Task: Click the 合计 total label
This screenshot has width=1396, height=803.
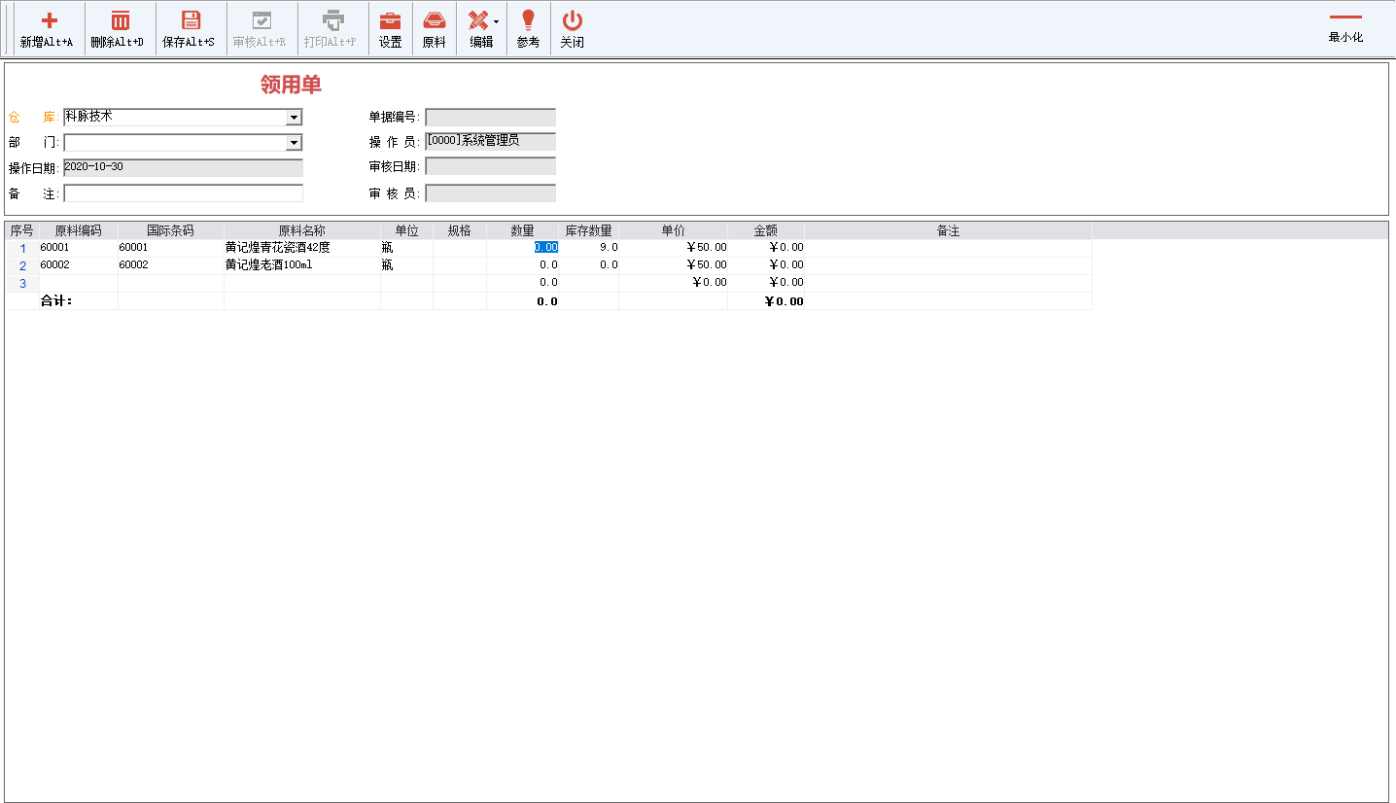Action: click(56, 300)
